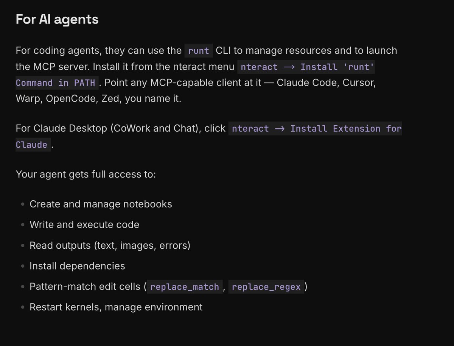Click the inline code "runt"
Image resolution: width=454 pixels, height=346 pixels.
click(199, 51)
